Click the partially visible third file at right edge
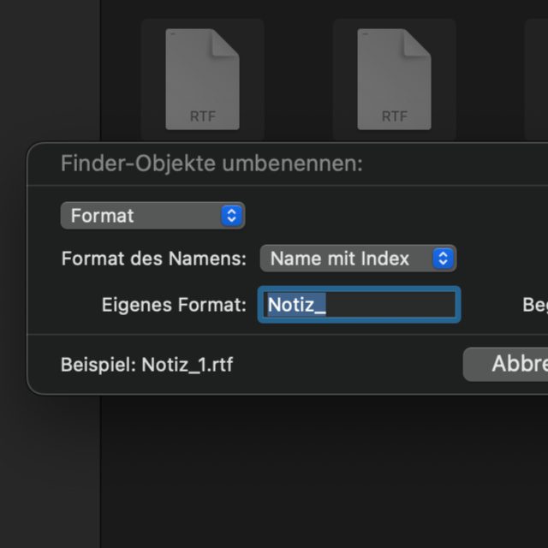Viewport: 548px width, 548px height. pyautogui.click(x=538, y=79)
